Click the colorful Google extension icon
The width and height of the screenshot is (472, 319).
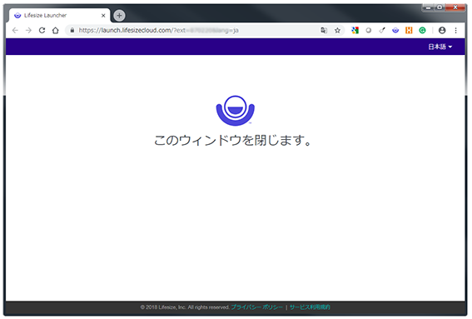355,30
